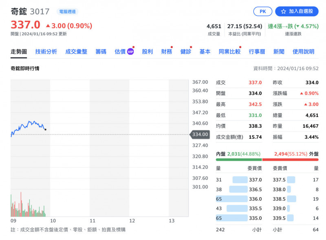Click the 334.00 reference price marker
This screenshot has width=326, height=240.
pyautogui.click(x=200, y=135)
